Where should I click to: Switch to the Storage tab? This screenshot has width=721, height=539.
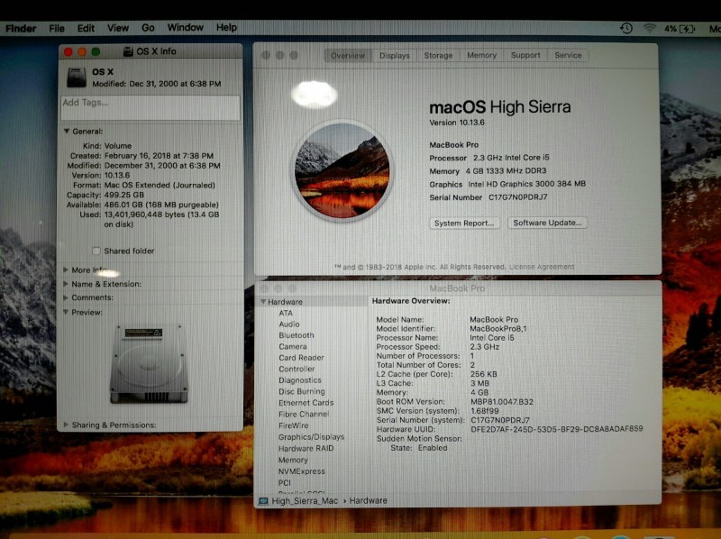[438, 55]
